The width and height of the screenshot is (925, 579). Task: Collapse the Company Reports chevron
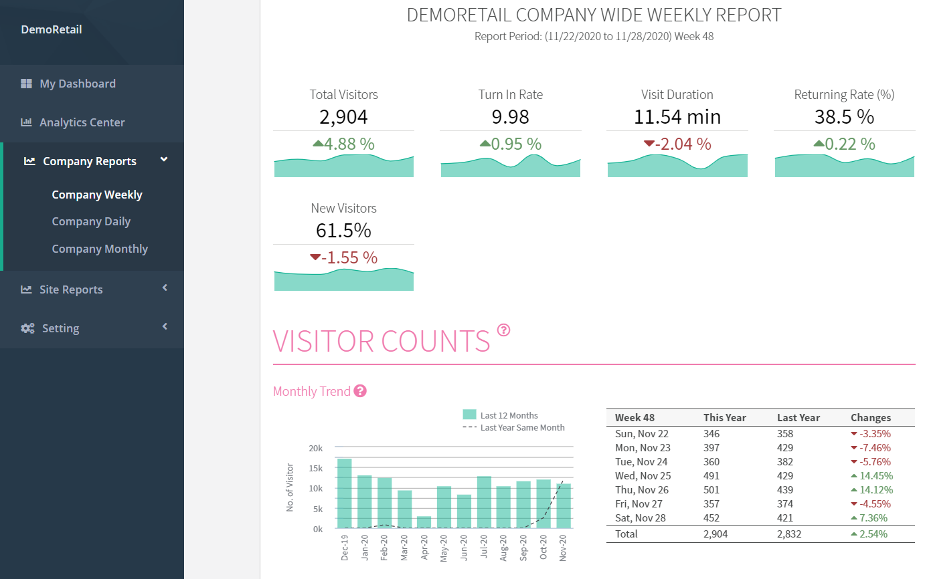[x=164, y=160]
